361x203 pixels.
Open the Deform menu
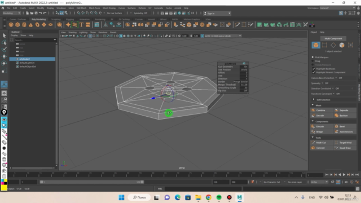pyautogui.click(x=142, y=8)
